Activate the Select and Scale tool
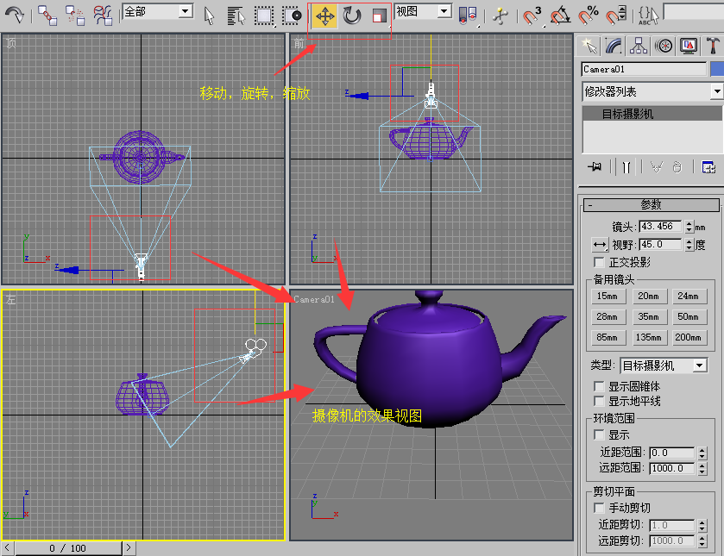724x556 pixels. pyautogui.click(x=379, y=16)
